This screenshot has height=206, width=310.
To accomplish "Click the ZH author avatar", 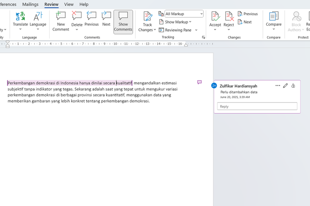I will [214, 86].
